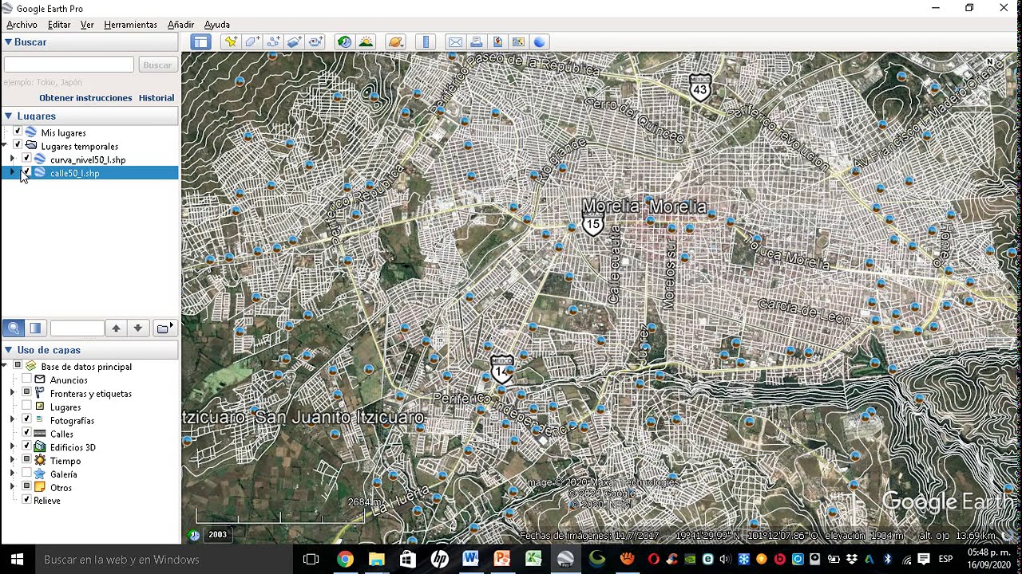Disable the Calles layer checkbox
Viewport: 1022px width, 574px height.
click(x=26, y=434)
